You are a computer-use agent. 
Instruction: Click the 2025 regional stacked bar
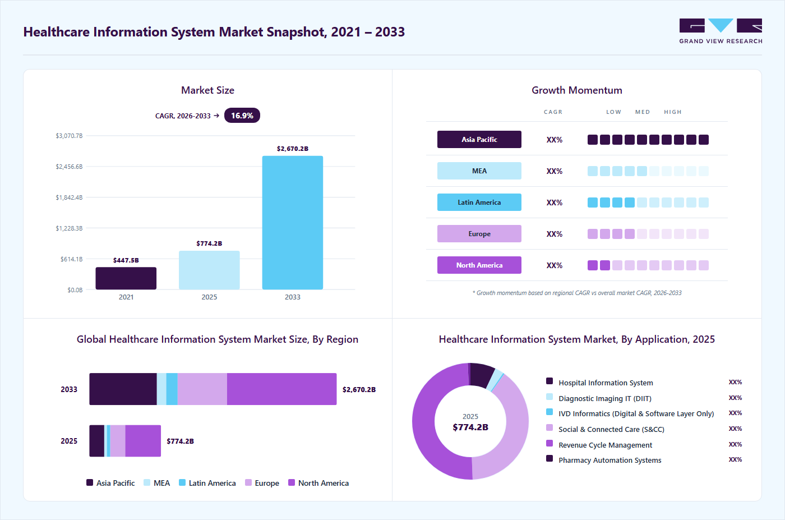point(125,441)
